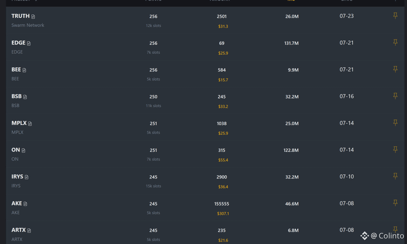Select the ARTX project name
The height and width of the screenshot is (244, 407).
pyautogui.click(x=18, y=230)
